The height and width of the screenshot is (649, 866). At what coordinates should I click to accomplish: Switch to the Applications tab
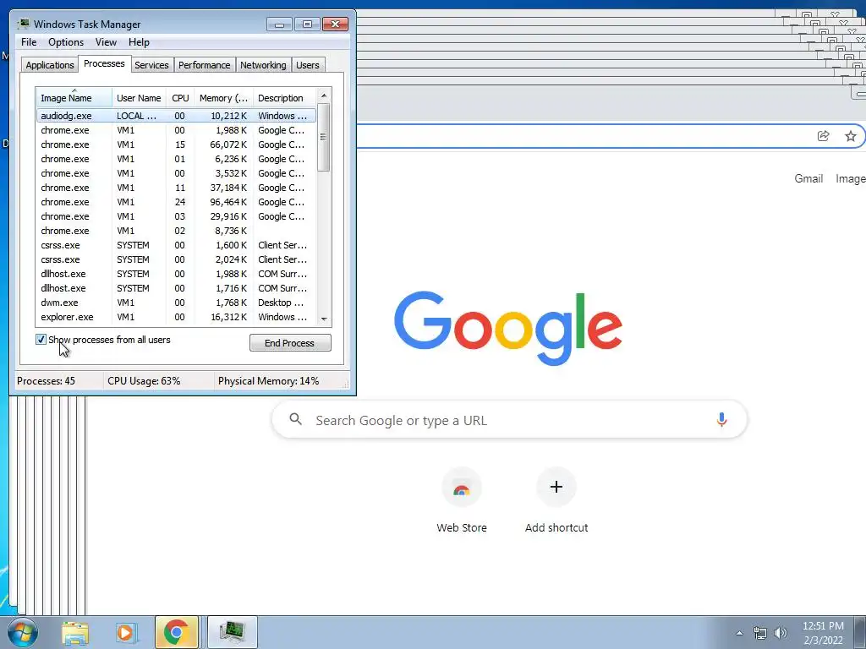pos(50,65)
